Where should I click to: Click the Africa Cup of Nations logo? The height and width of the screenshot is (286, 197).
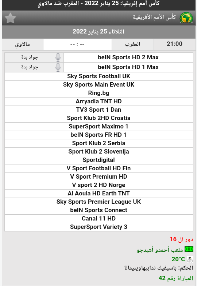tap(186, 17)
